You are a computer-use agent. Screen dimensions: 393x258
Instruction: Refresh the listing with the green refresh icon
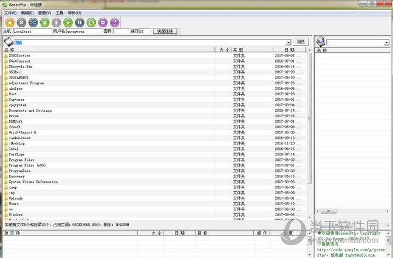point(91,22)
